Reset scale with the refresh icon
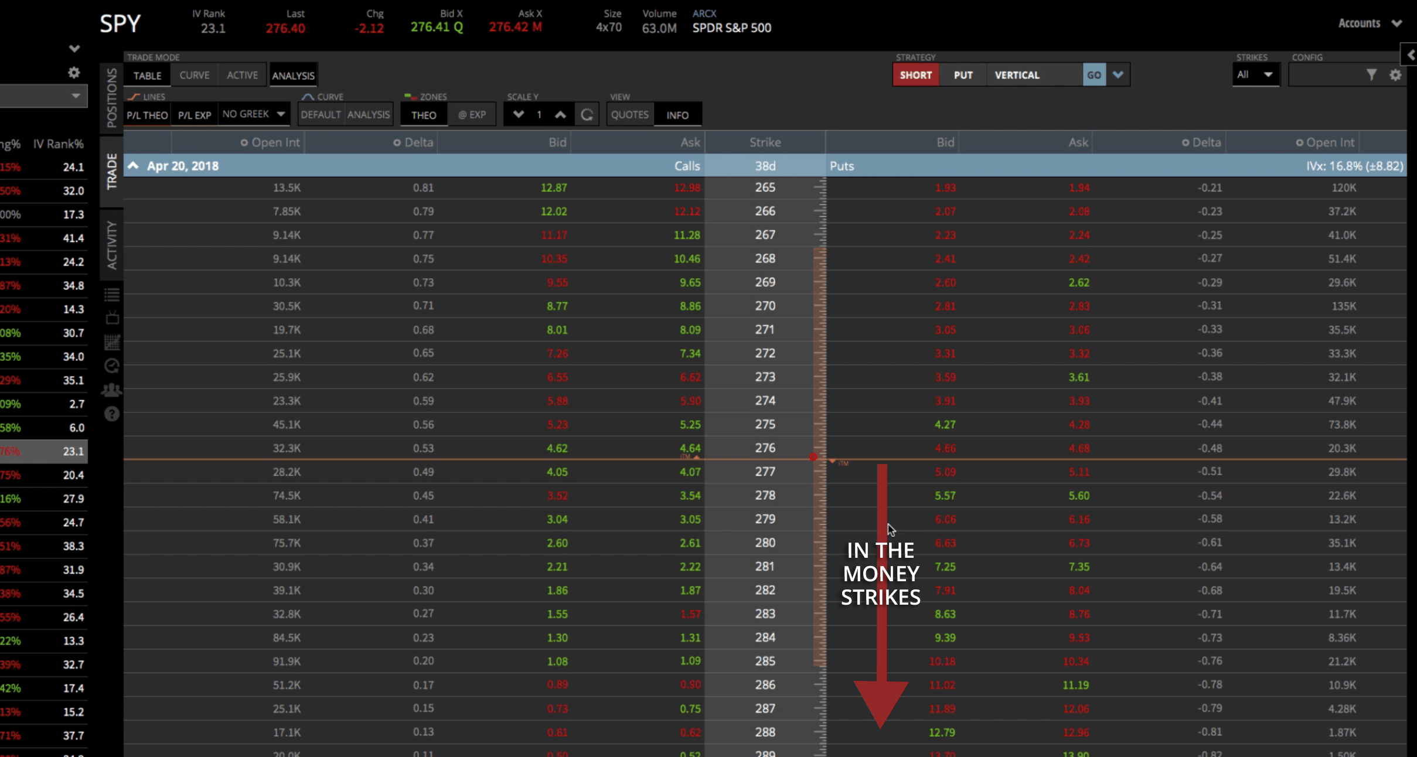1417x757 pixels. 587,114
